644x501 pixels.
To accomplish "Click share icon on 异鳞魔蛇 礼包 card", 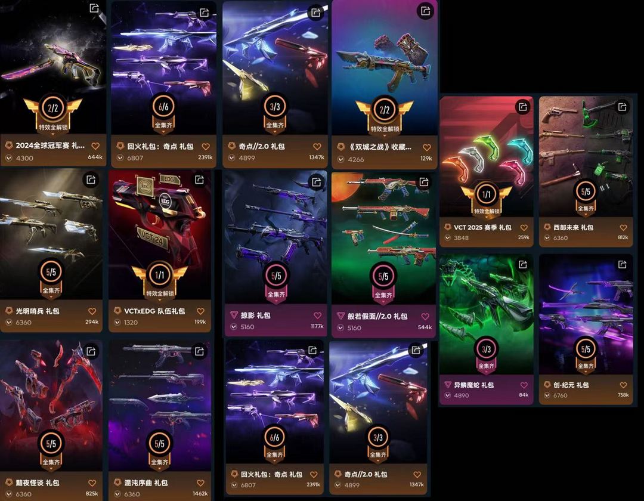I will [x=523, y=264].
